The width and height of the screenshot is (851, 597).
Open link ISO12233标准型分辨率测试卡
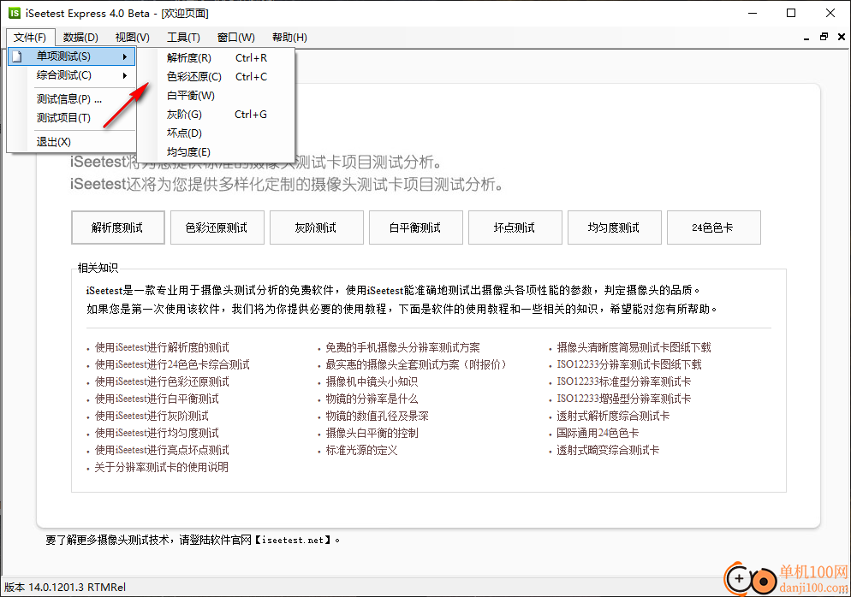(623, 381)
